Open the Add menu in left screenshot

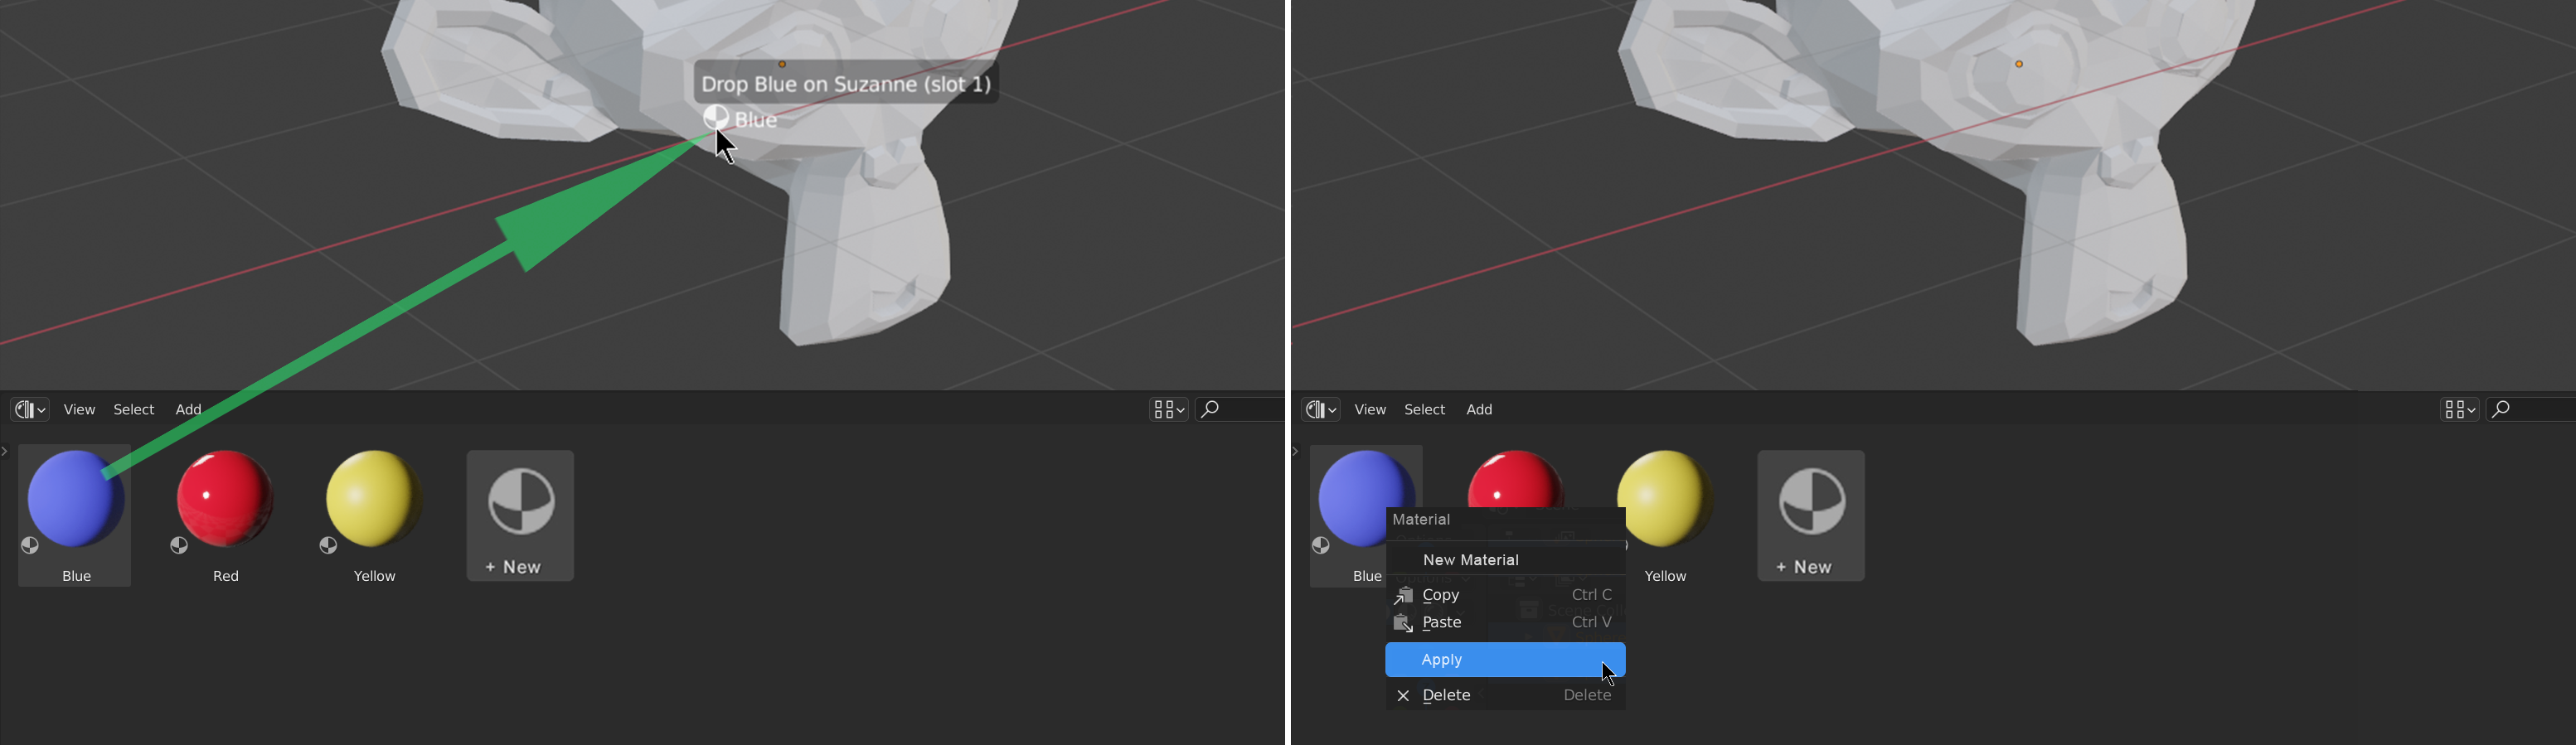point(189,409)
